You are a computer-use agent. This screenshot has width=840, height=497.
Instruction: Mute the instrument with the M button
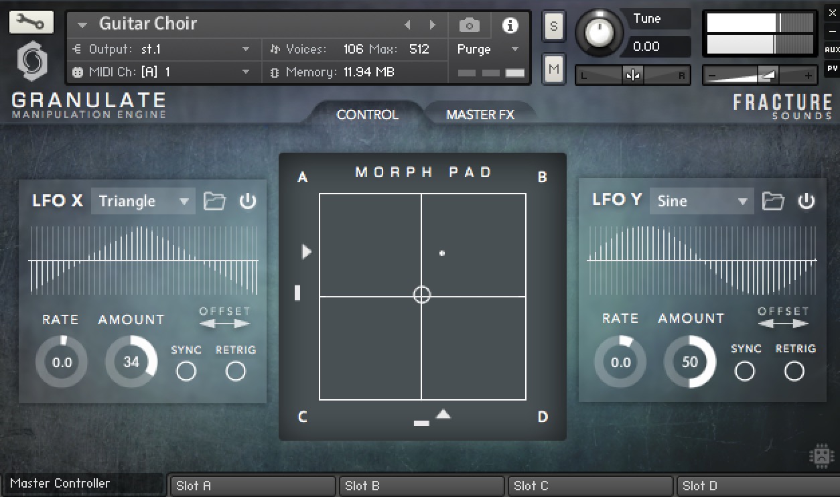click(x=553, y=69)
